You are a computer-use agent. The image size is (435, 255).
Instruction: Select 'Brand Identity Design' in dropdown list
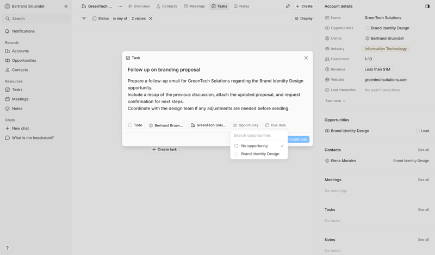(259, 154)
